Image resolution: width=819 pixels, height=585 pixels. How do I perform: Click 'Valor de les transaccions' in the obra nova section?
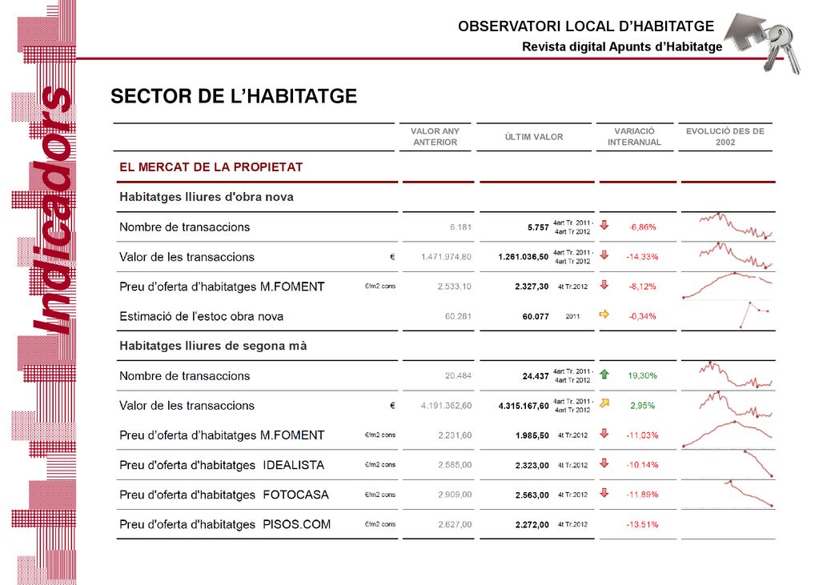point(187,257)
